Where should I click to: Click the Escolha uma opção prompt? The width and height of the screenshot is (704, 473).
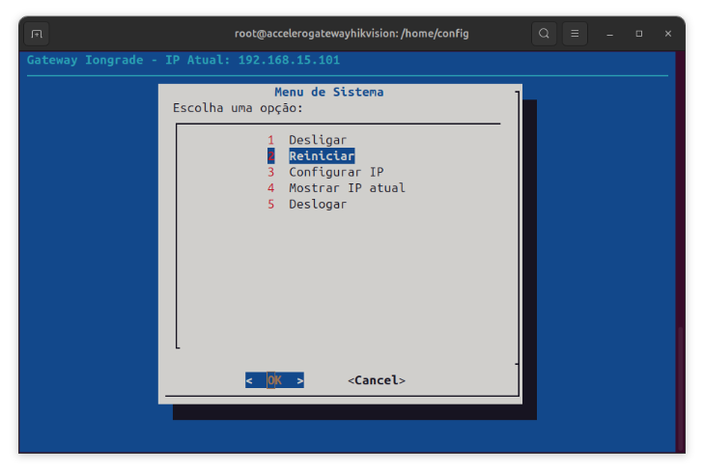pos(238,108)
